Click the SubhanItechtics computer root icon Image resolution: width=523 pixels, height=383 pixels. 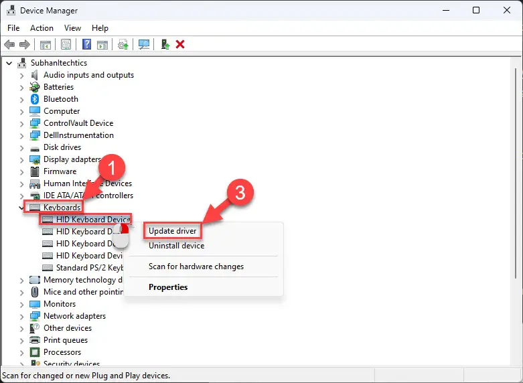[x=22, y=63]
